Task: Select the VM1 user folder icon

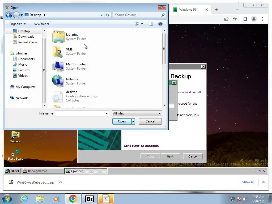Action: coord(58,52)
